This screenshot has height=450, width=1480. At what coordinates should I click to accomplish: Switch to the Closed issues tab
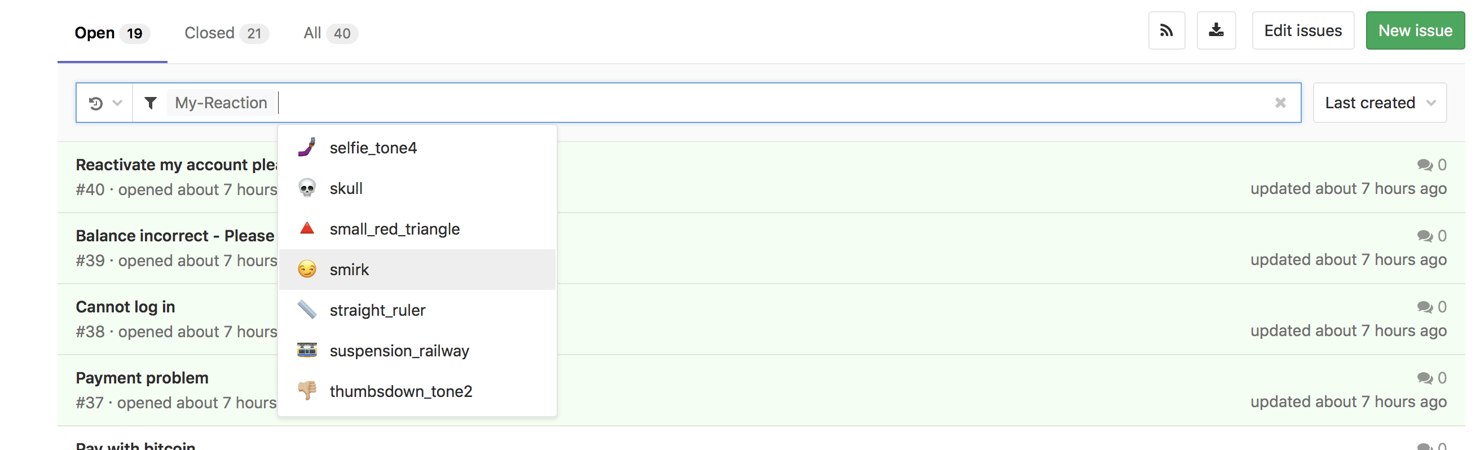click(226, 33)
